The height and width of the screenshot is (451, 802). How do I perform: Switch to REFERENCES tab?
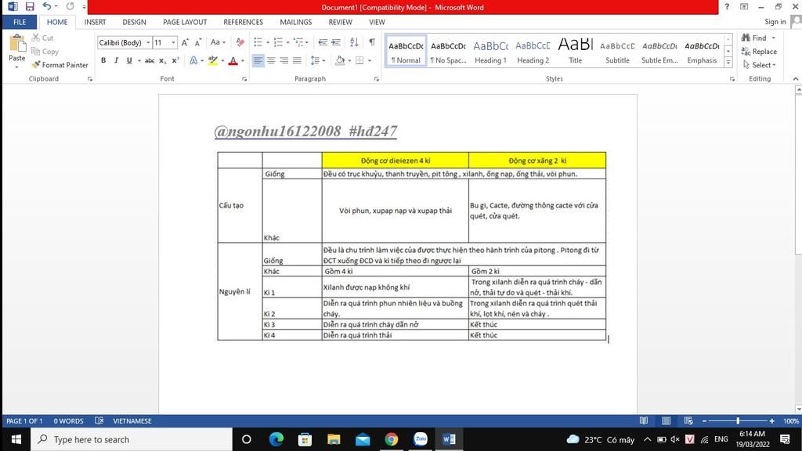[243, 22]
